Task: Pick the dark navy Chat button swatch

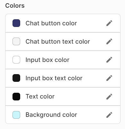Action: click(x=16, y=23)
